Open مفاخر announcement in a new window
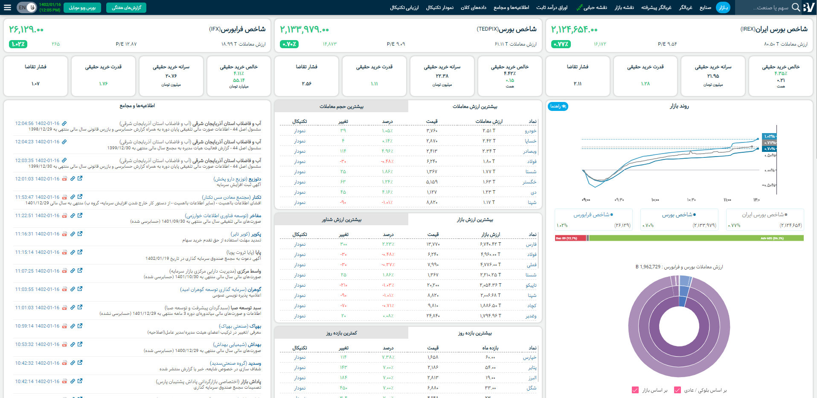 coord(80,215)
